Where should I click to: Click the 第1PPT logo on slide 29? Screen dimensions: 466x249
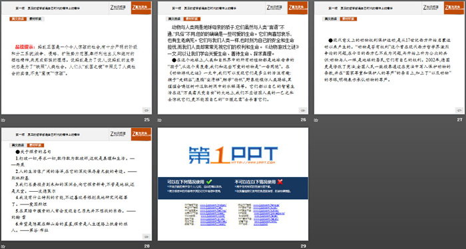(x=233, y=155)
